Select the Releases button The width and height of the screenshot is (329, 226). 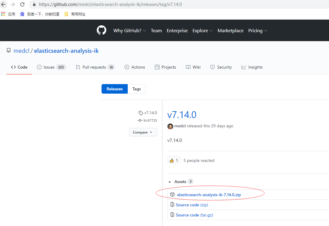tap(115, 89)
